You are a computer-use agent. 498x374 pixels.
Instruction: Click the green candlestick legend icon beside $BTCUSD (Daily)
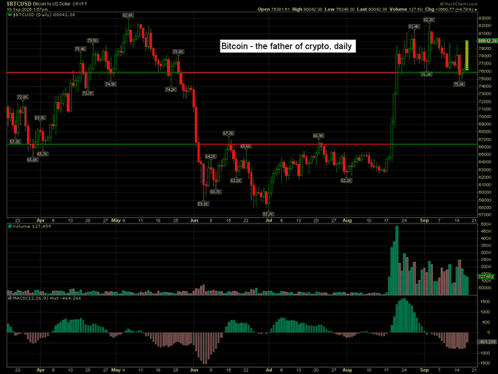10,15
